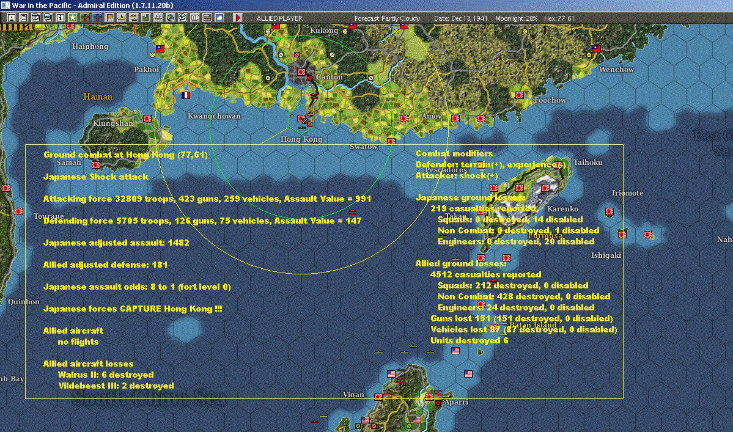
Task: Click the grey ship silhouette toolbar icon
Action: tap(158, 18)
